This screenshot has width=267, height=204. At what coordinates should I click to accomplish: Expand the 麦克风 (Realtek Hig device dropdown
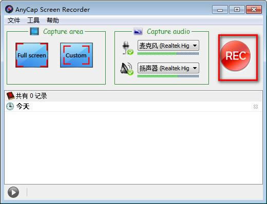(x=168, y=46)
